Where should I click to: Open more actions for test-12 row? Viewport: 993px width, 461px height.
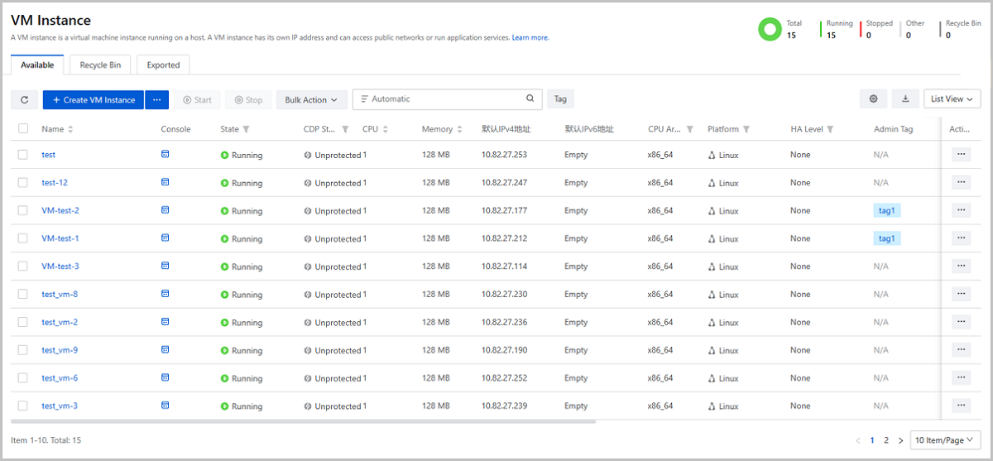[x=961, y=182]
